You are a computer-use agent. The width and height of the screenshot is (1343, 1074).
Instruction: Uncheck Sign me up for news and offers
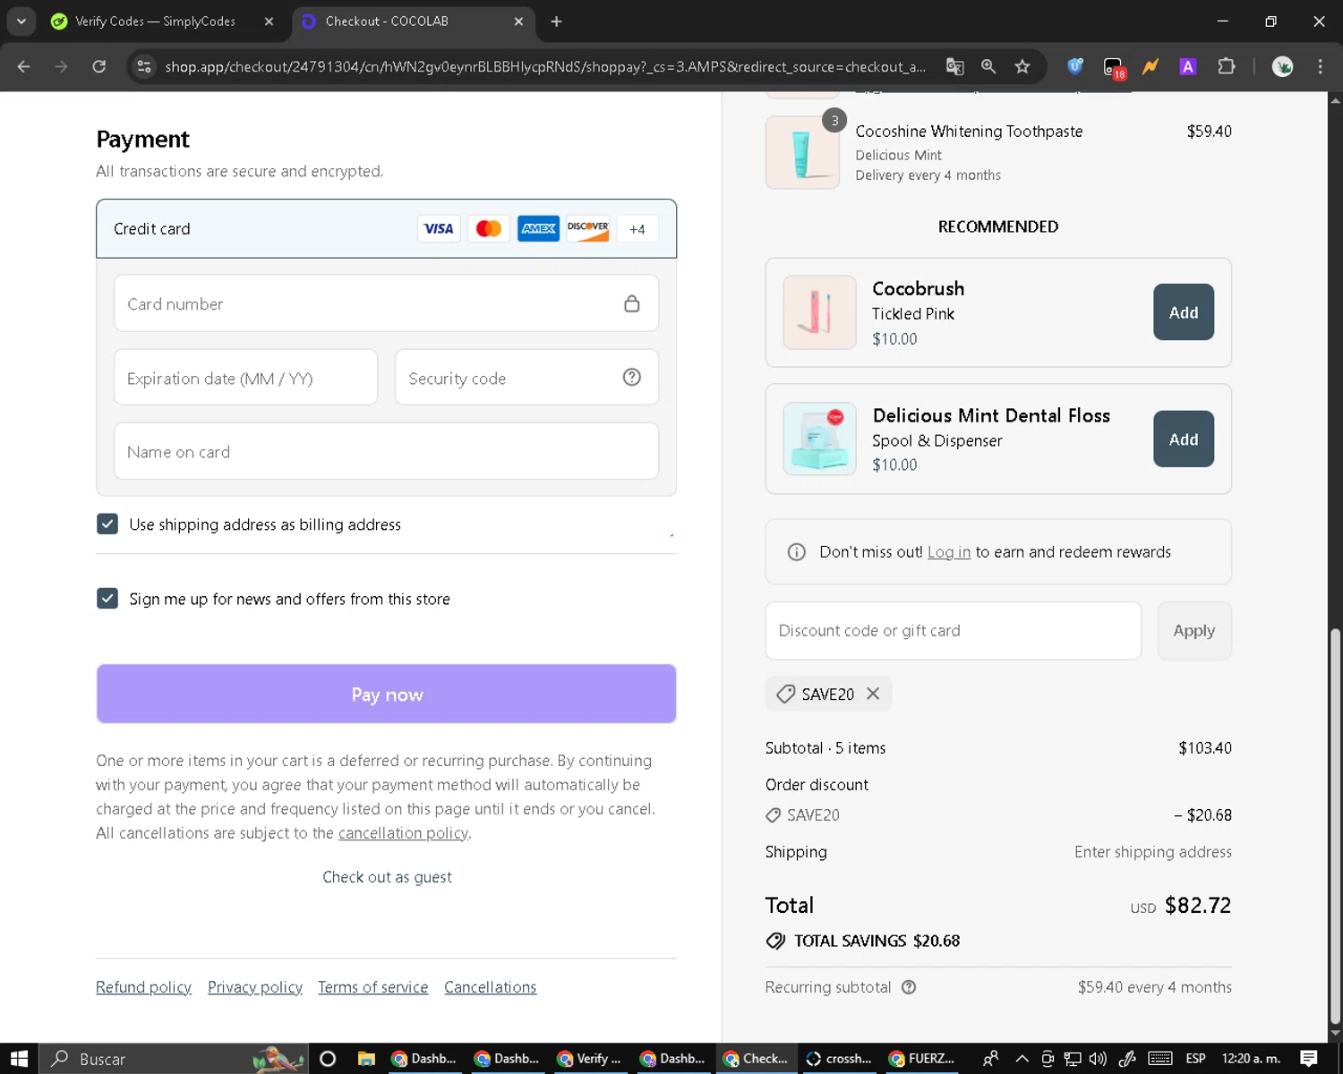[107, 599]
